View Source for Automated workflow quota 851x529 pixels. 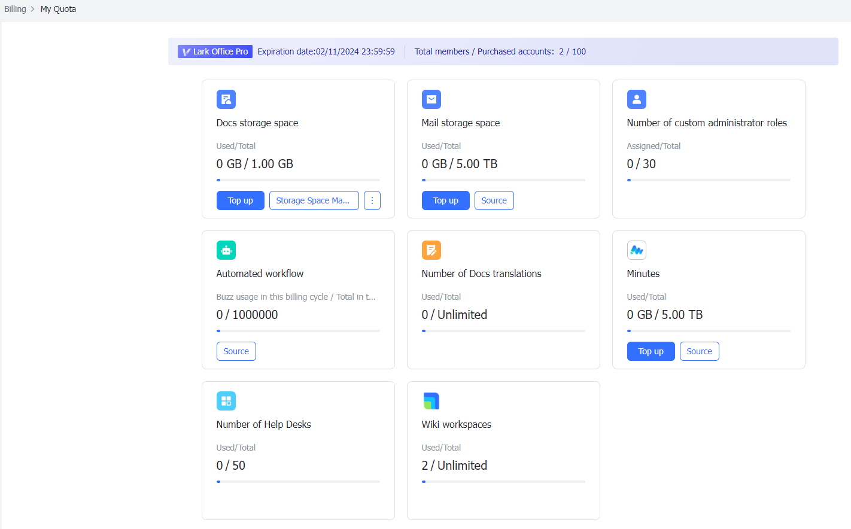(x=236, y=351)
